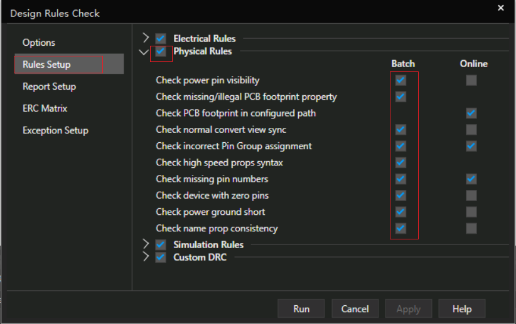The image size is (516, 324).
Task: Click the Check power ground short text
Action: [211, 212]
